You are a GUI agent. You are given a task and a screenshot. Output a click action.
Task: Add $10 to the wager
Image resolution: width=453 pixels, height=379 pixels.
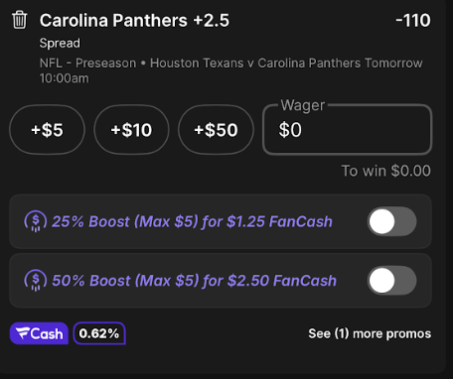click(131, 130)
